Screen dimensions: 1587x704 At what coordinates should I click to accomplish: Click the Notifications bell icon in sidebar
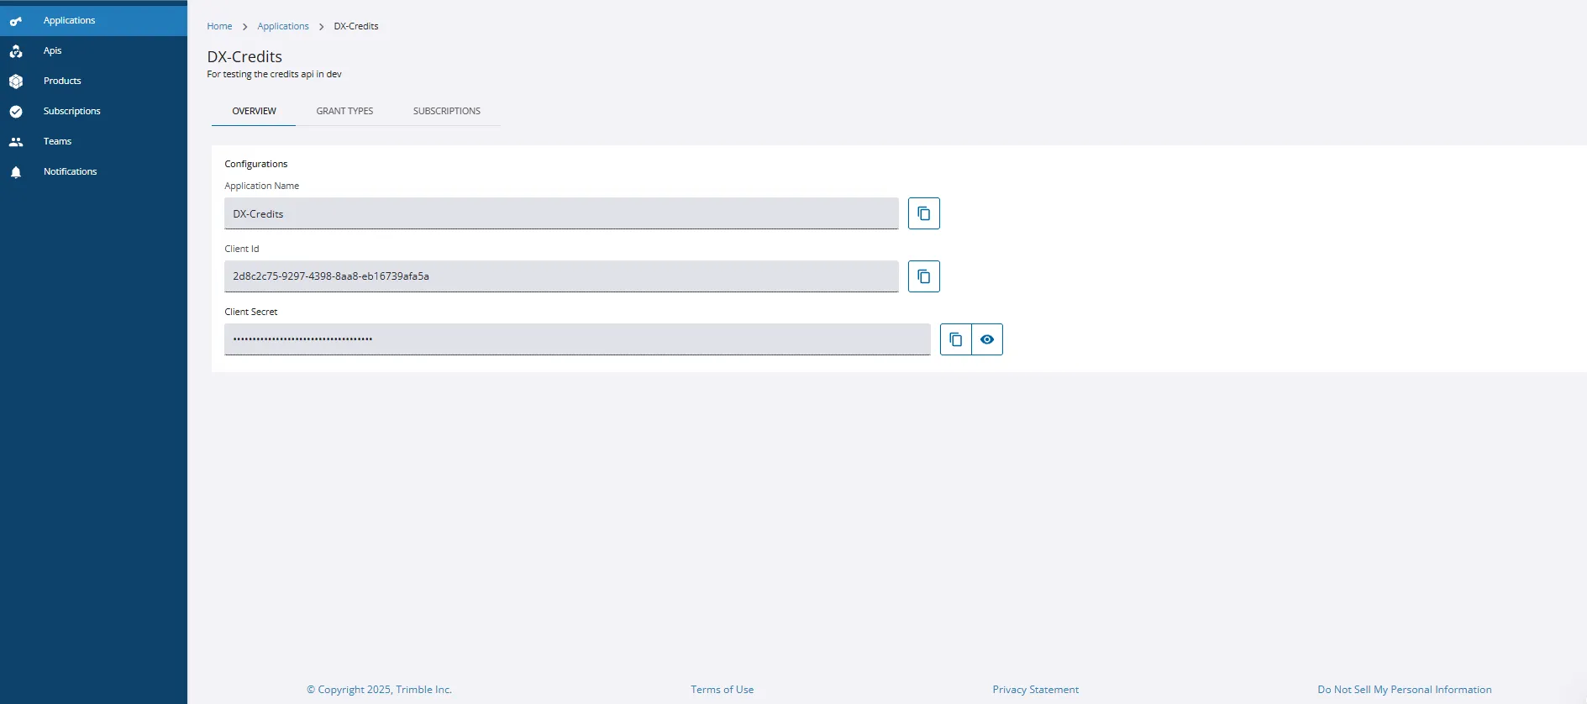pos(16,172)
